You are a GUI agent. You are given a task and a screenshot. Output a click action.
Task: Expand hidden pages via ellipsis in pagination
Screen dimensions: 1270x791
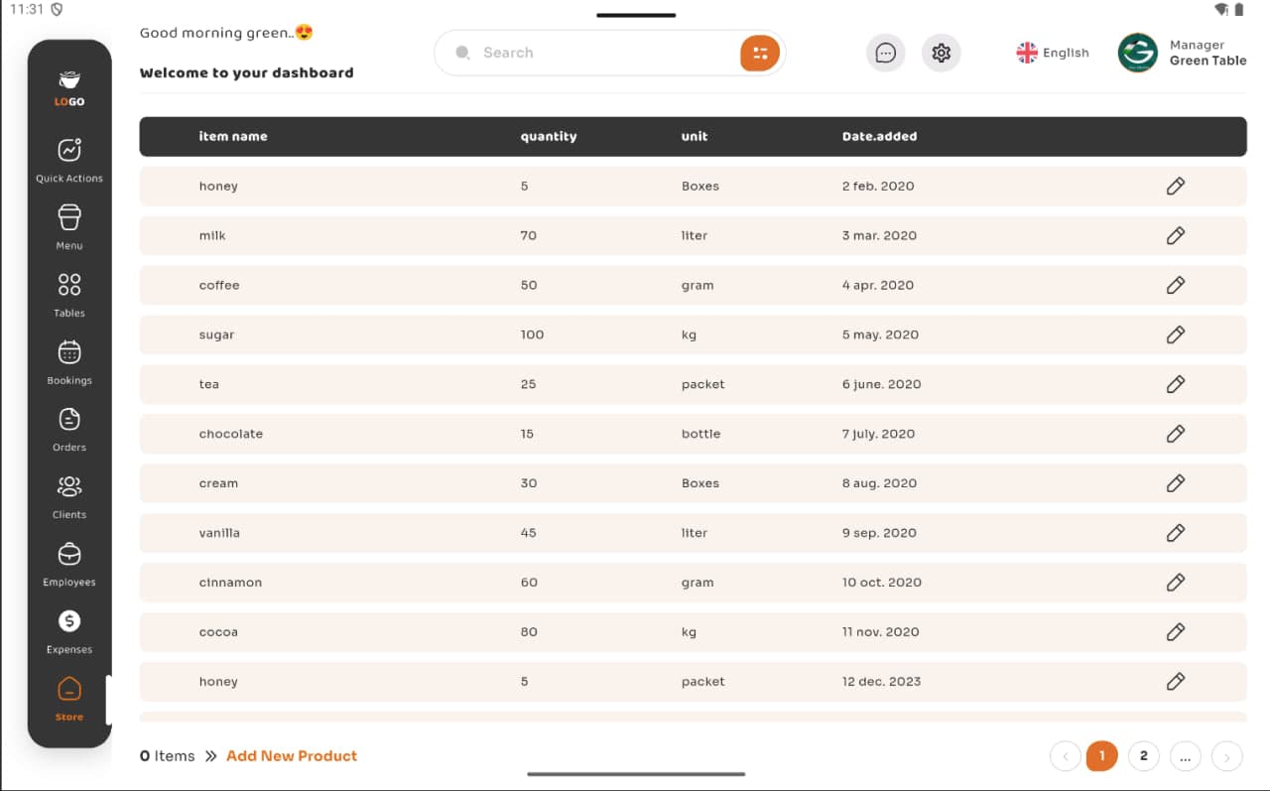click(x=1185, y=755)
